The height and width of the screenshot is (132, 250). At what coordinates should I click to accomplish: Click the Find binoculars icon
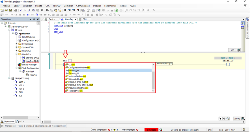[47, 10]
